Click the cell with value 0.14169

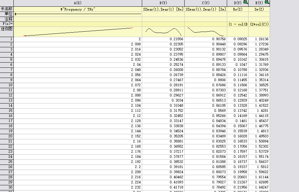tap(238, 116)
